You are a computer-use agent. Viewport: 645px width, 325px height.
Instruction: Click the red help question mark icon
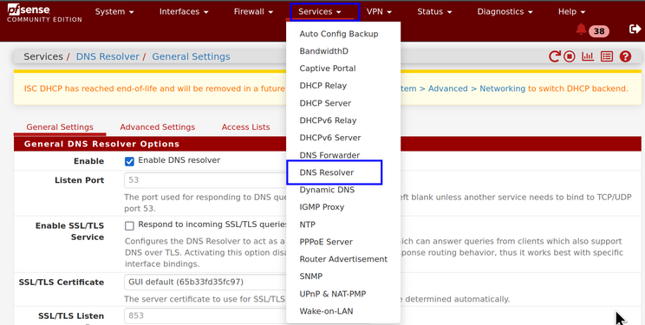pos(625,56)
